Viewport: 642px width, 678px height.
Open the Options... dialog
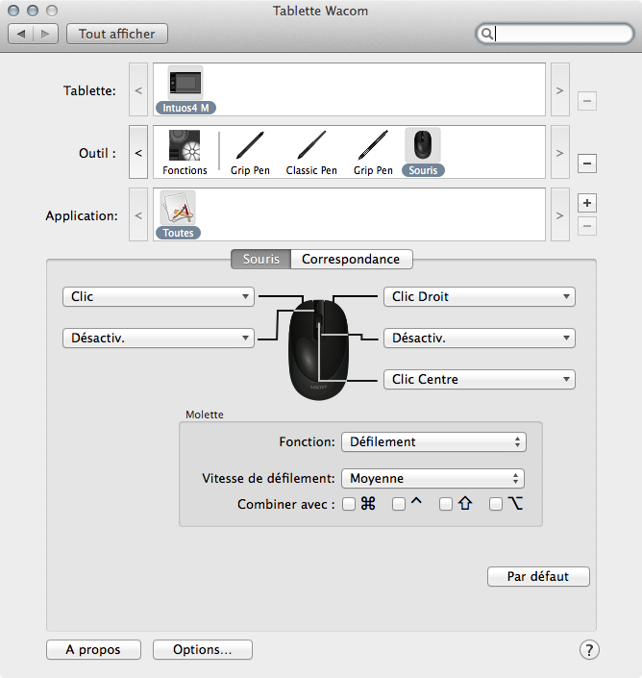coord(202,650)
